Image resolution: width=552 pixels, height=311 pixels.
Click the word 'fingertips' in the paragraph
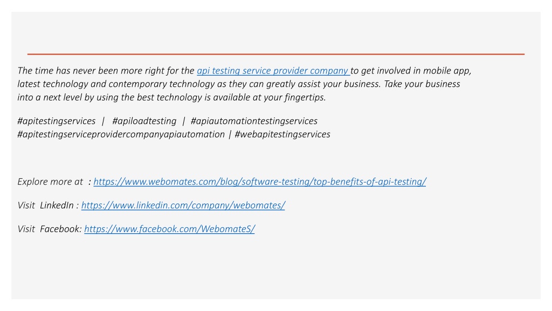pos(304,98)
